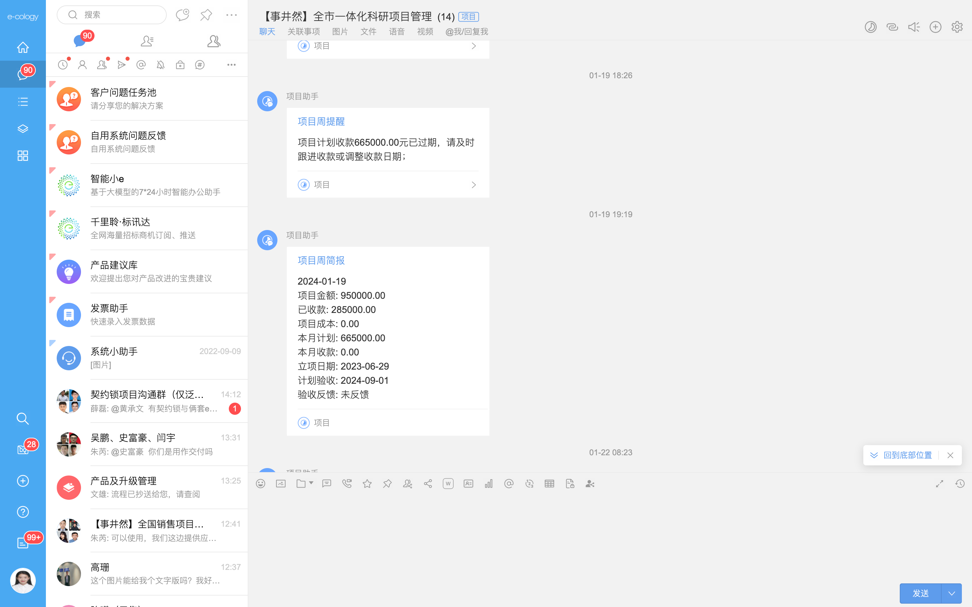Open chat history clock icon

pos(960,484)
